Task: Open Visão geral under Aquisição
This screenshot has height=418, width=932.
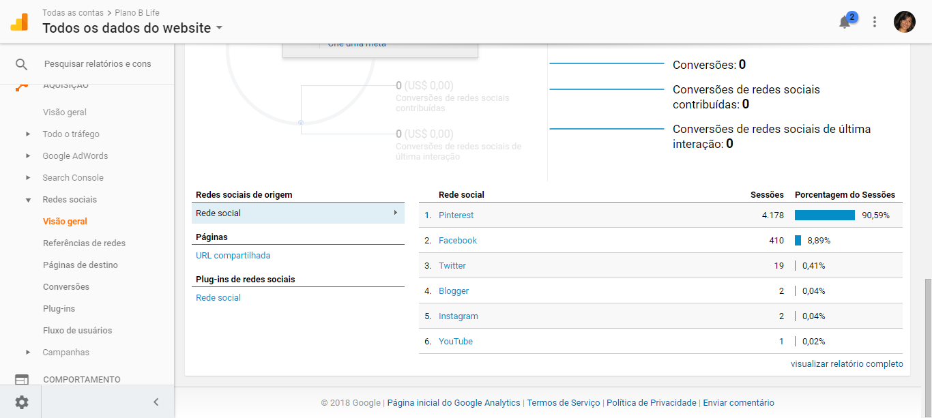Action: 65,113
